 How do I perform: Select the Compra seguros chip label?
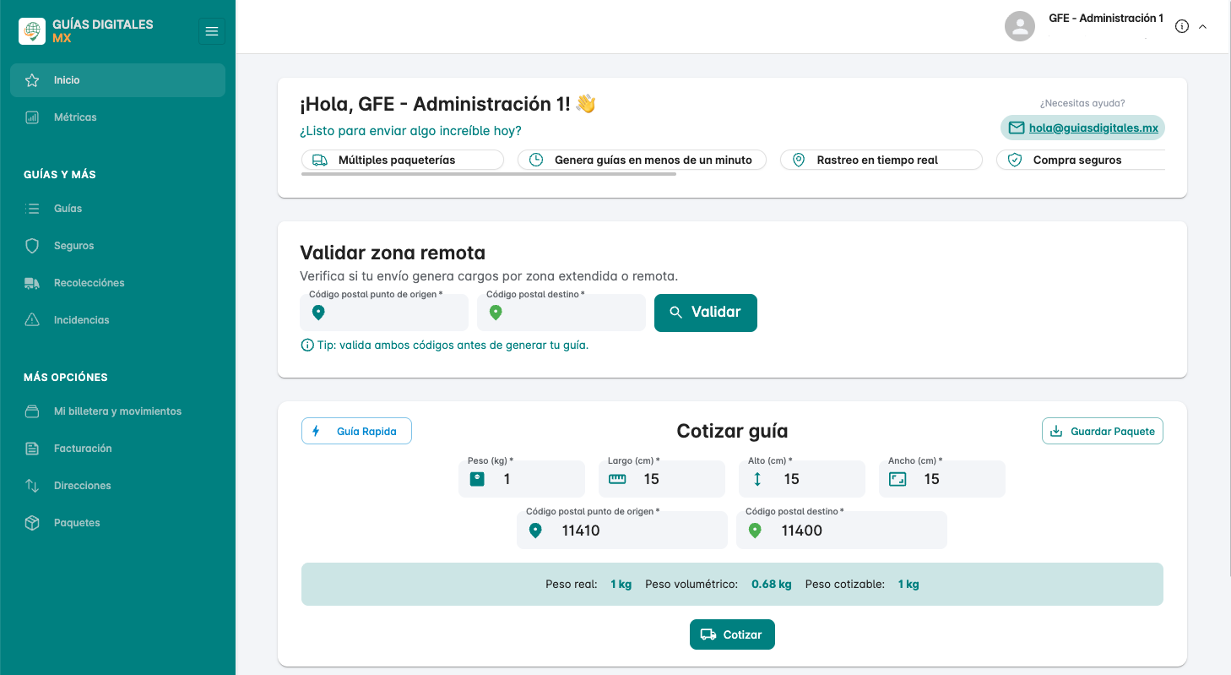(x=1077, y=160)
